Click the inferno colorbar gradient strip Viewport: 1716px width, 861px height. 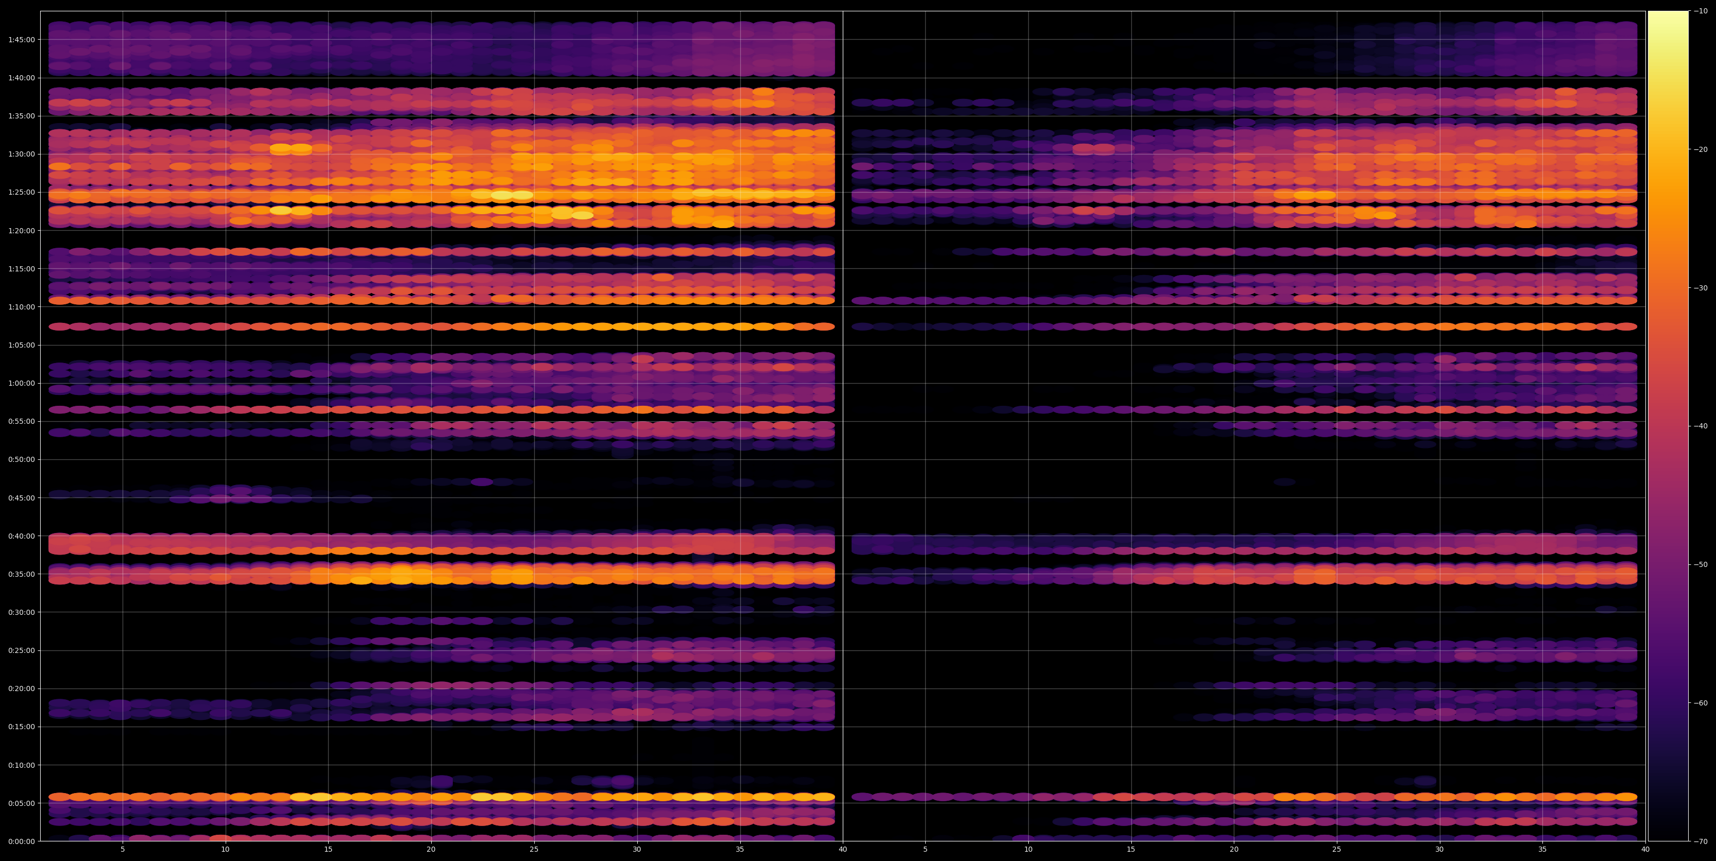click(1668, 426)
